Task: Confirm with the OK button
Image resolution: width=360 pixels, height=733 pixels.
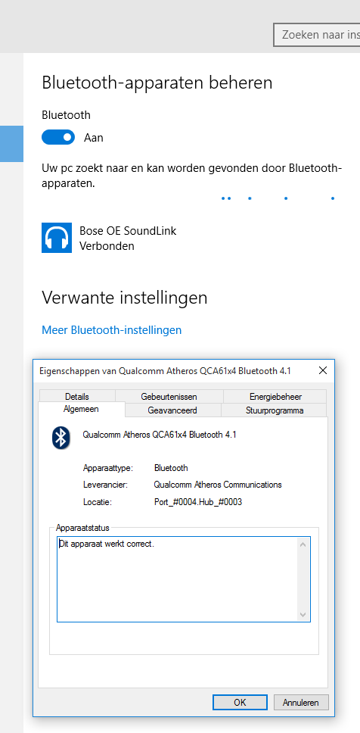Action: [x=240, y=702]
